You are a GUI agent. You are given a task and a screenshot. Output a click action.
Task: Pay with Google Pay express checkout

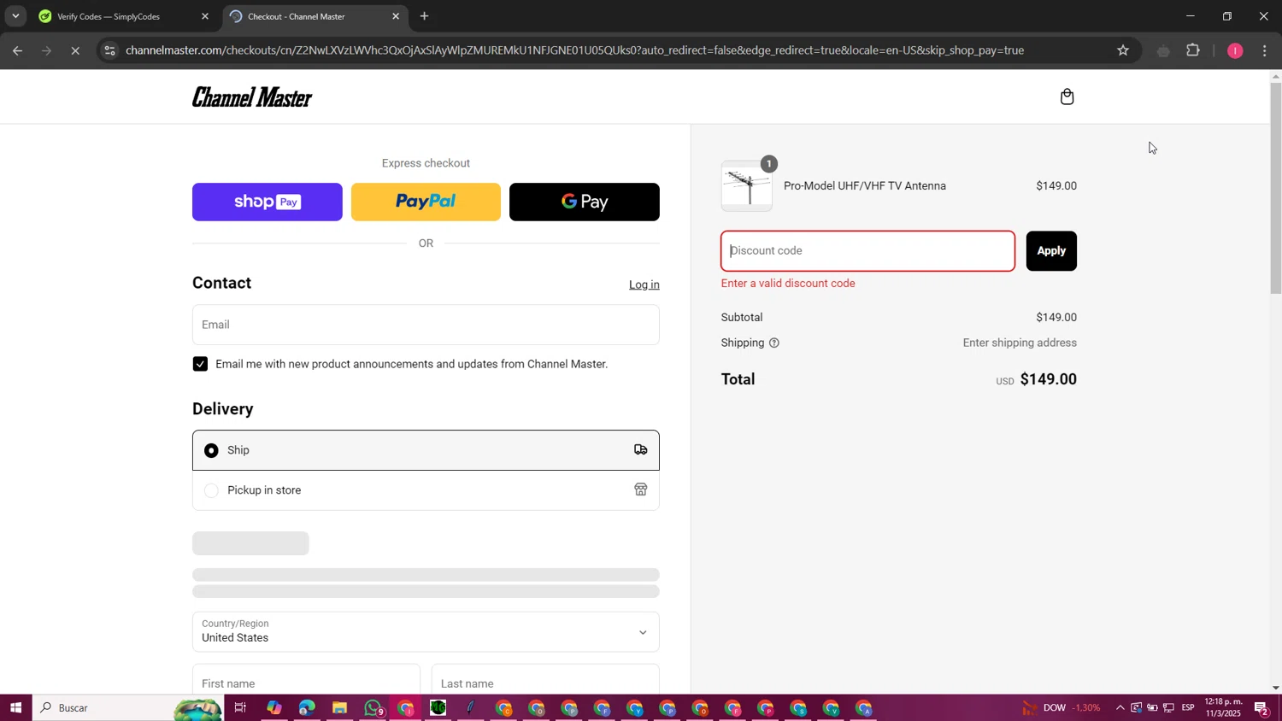[585, 202]
